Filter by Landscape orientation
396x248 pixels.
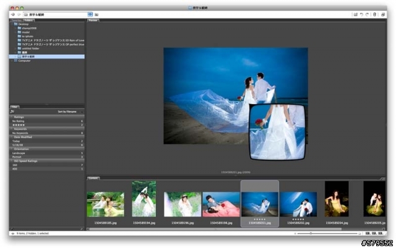point(47,153)
